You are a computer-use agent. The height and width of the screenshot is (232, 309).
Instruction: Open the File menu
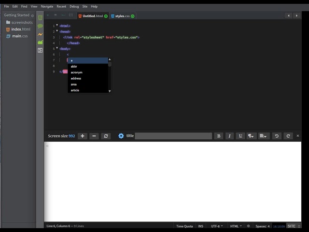(x=6, y=6)
